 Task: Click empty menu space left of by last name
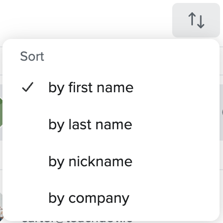27,124
